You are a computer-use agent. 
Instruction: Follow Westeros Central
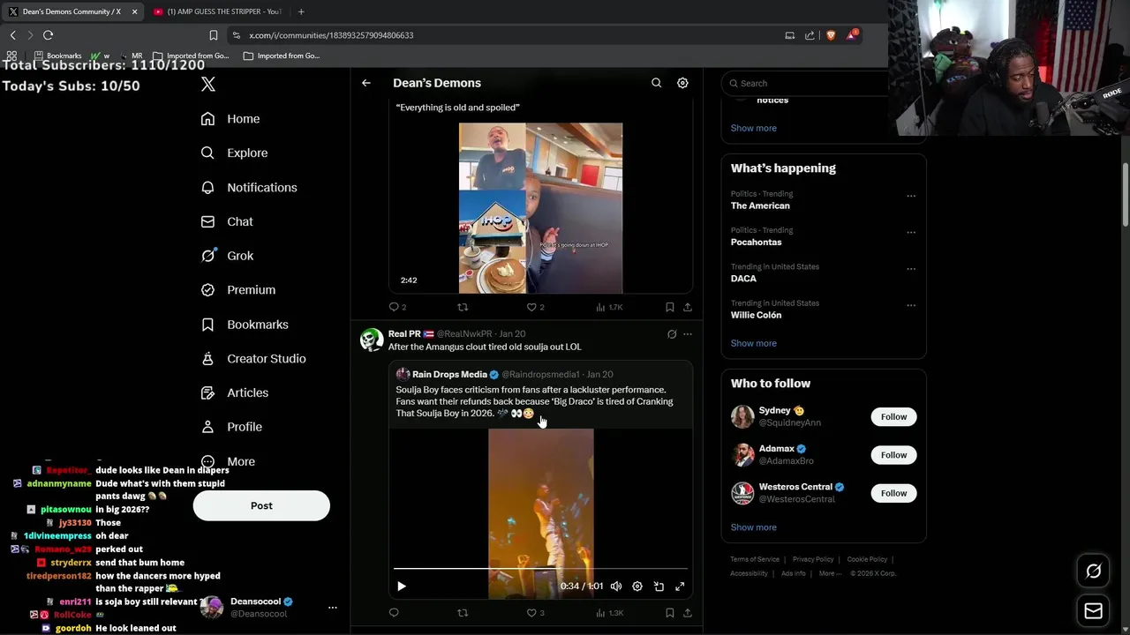click(893, 493)
